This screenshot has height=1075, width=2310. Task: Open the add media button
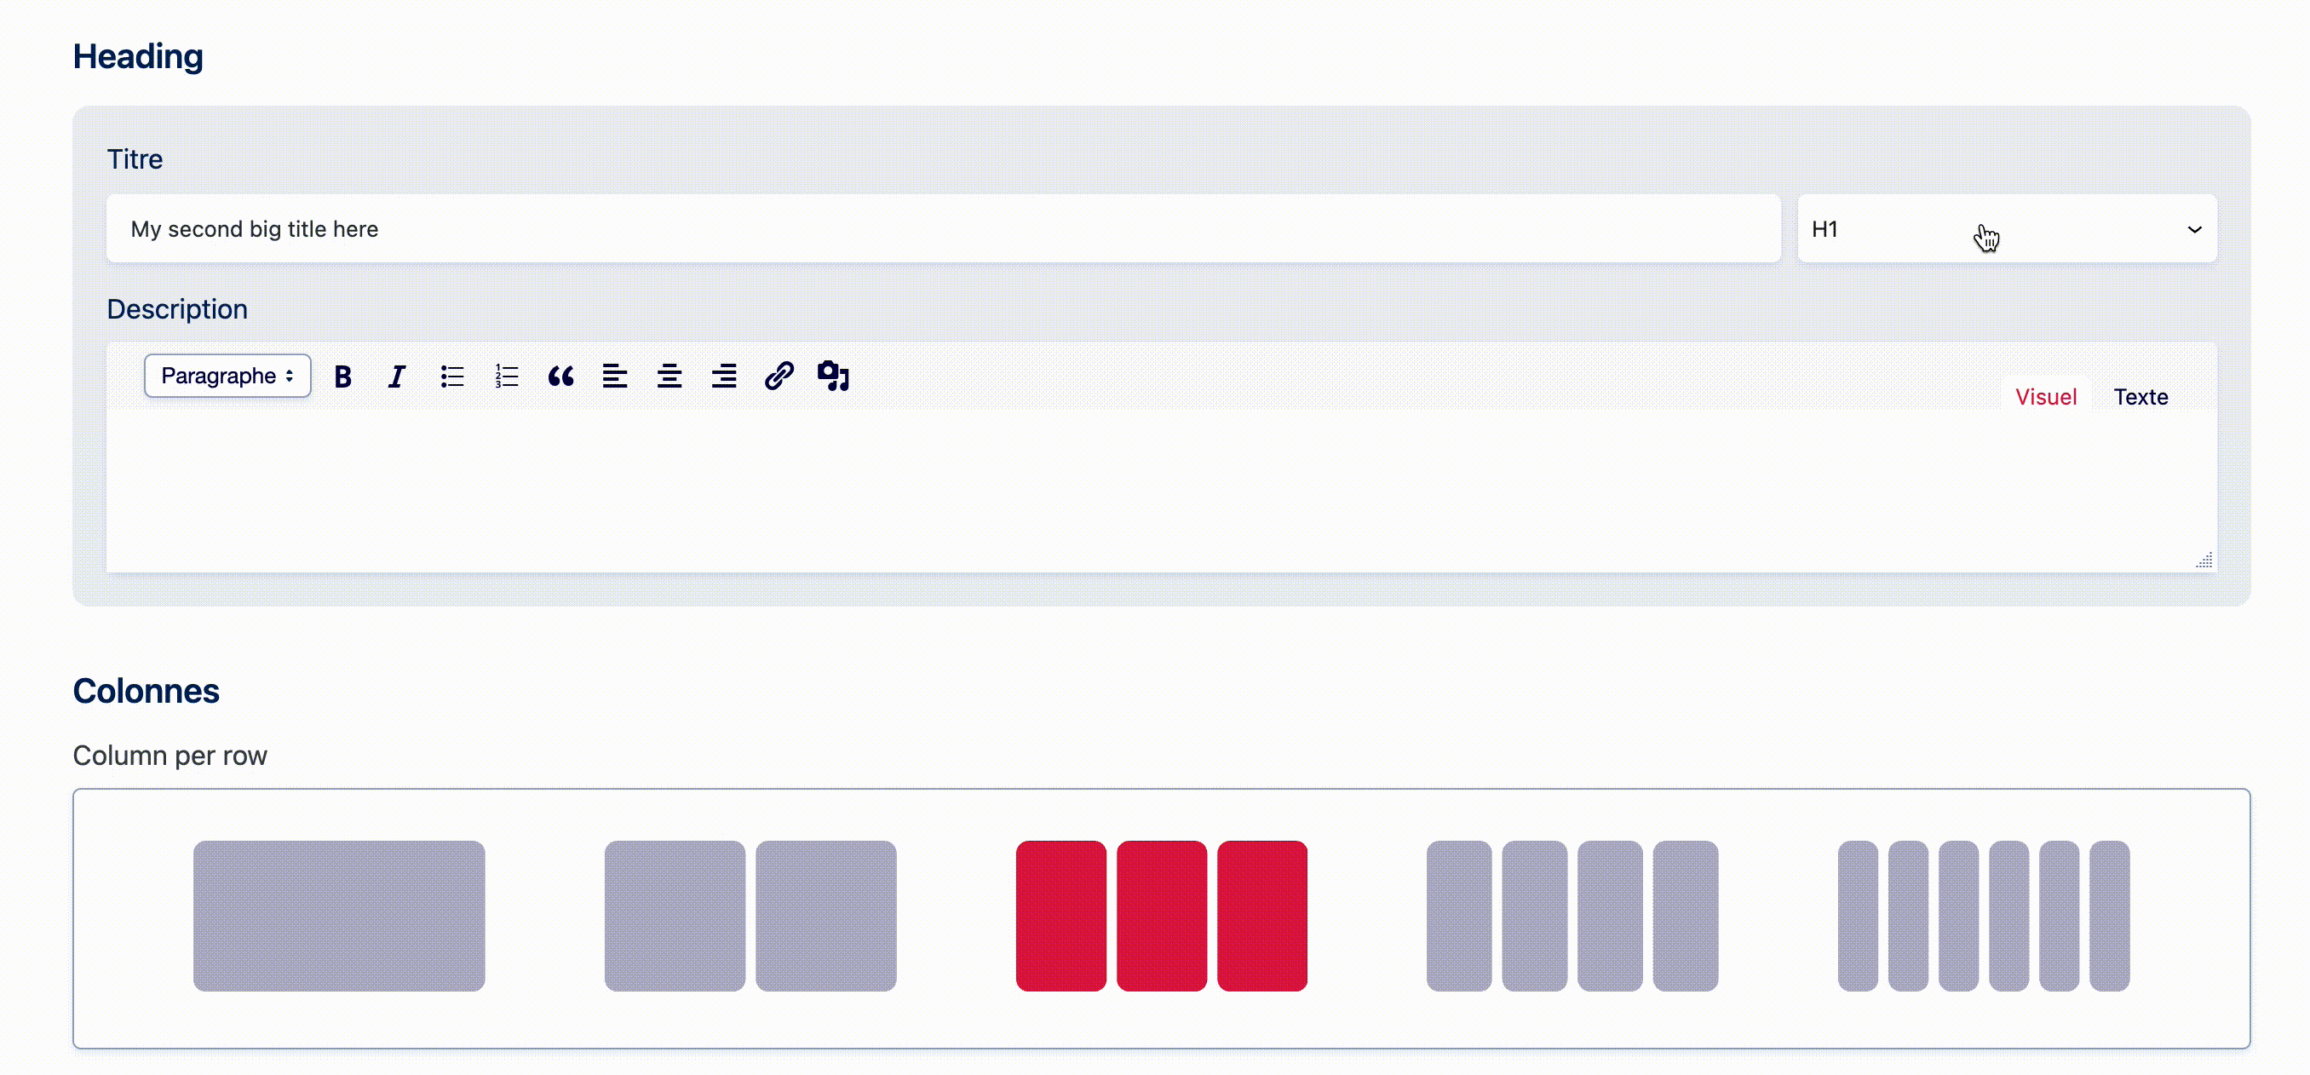833,377
